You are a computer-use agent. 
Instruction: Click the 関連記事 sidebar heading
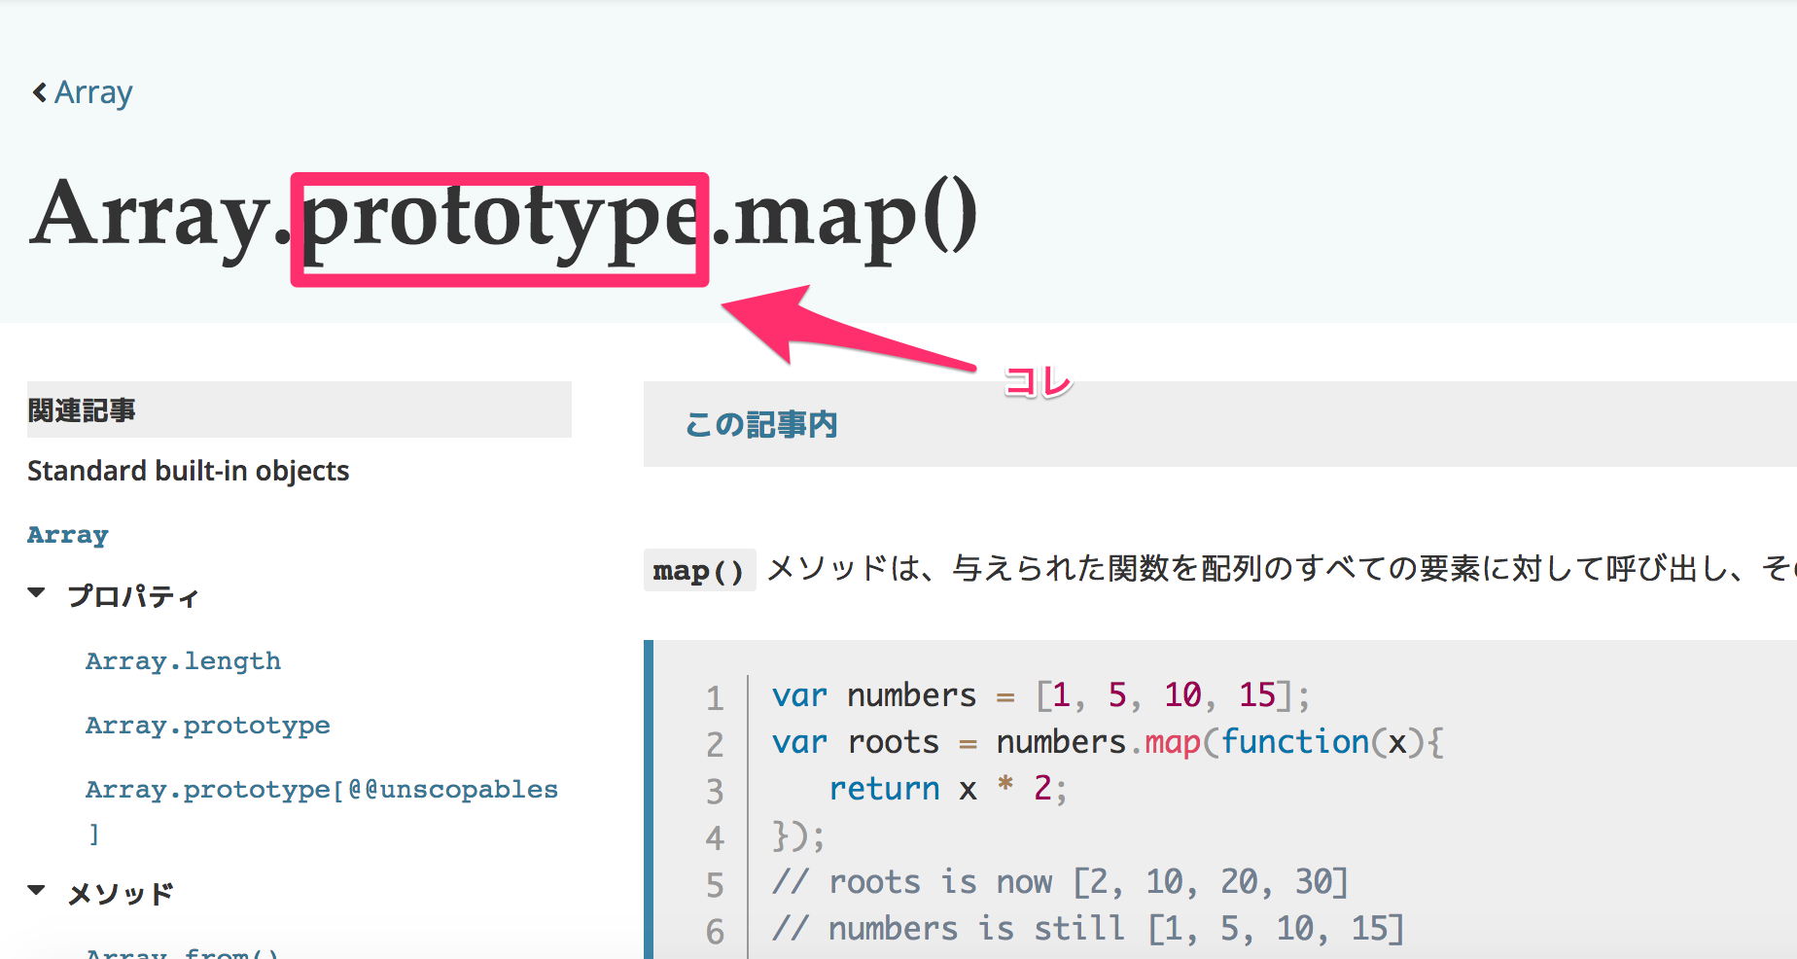(x=82, y=410)
